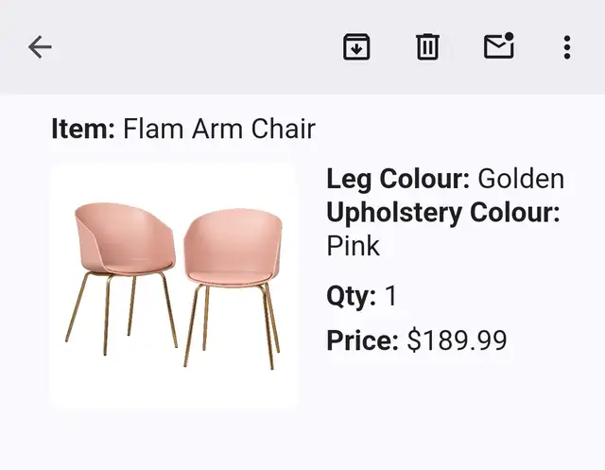605x470 pixels.
Task: Delete the email with trash icon
Action: tap(427, 47)
